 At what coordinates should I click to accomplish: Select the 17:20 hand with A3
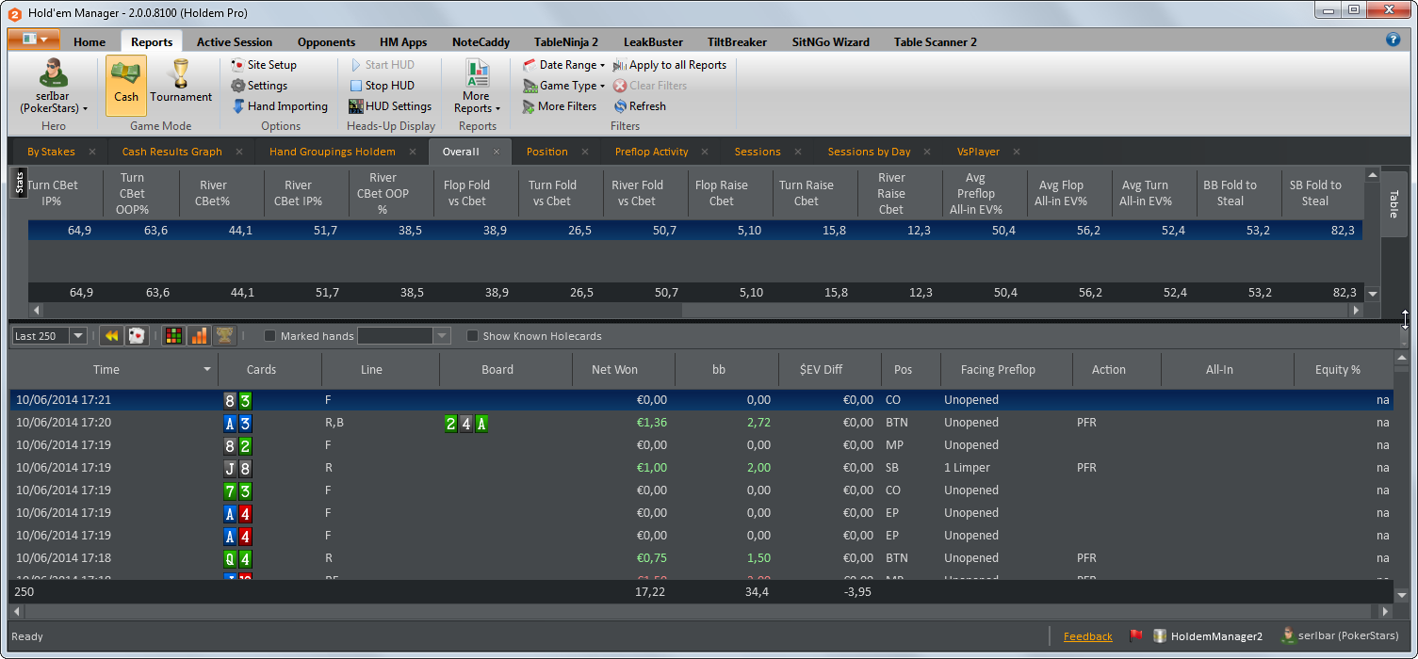tap(701, 423)
